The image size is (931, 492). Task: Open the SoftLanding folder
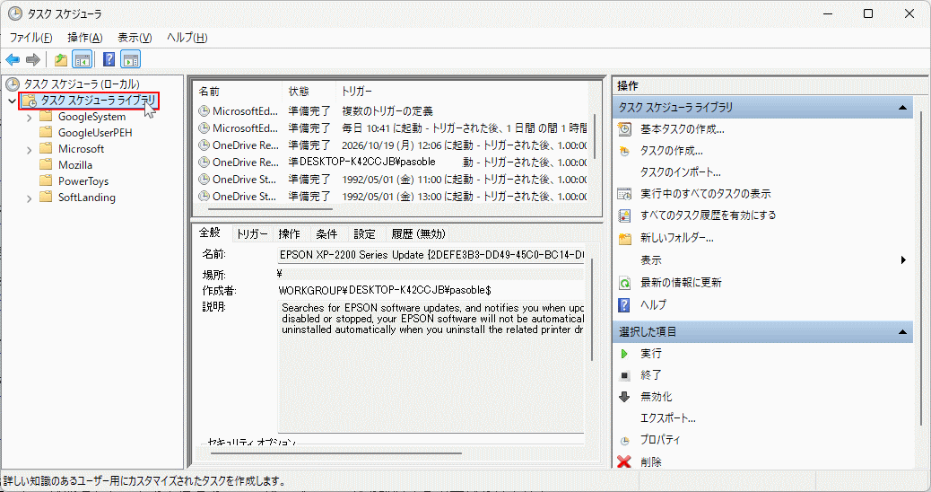(87, 198)
